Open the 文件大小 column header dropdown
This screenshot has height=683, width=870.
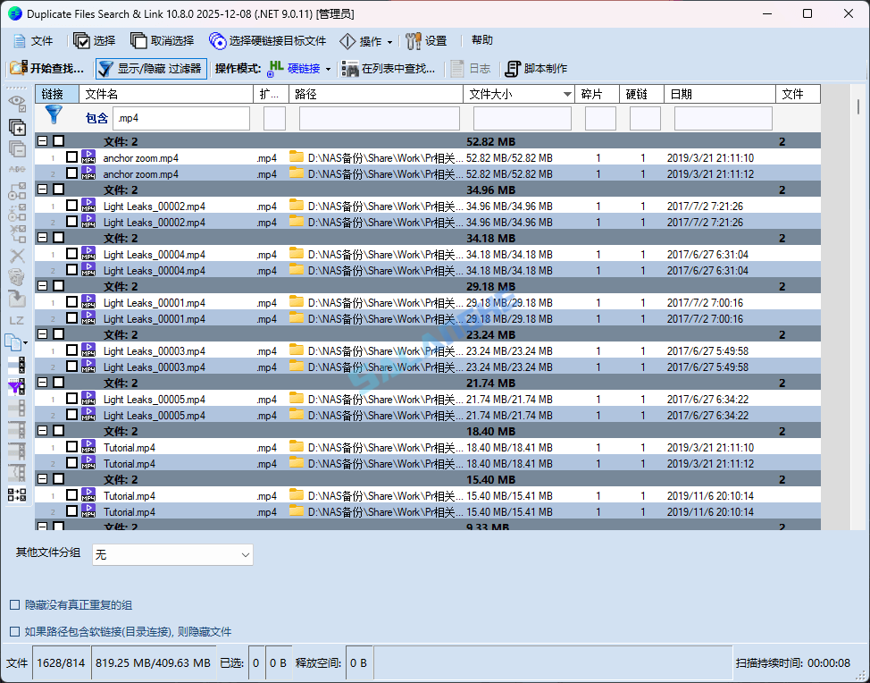[x=565, y=93]
